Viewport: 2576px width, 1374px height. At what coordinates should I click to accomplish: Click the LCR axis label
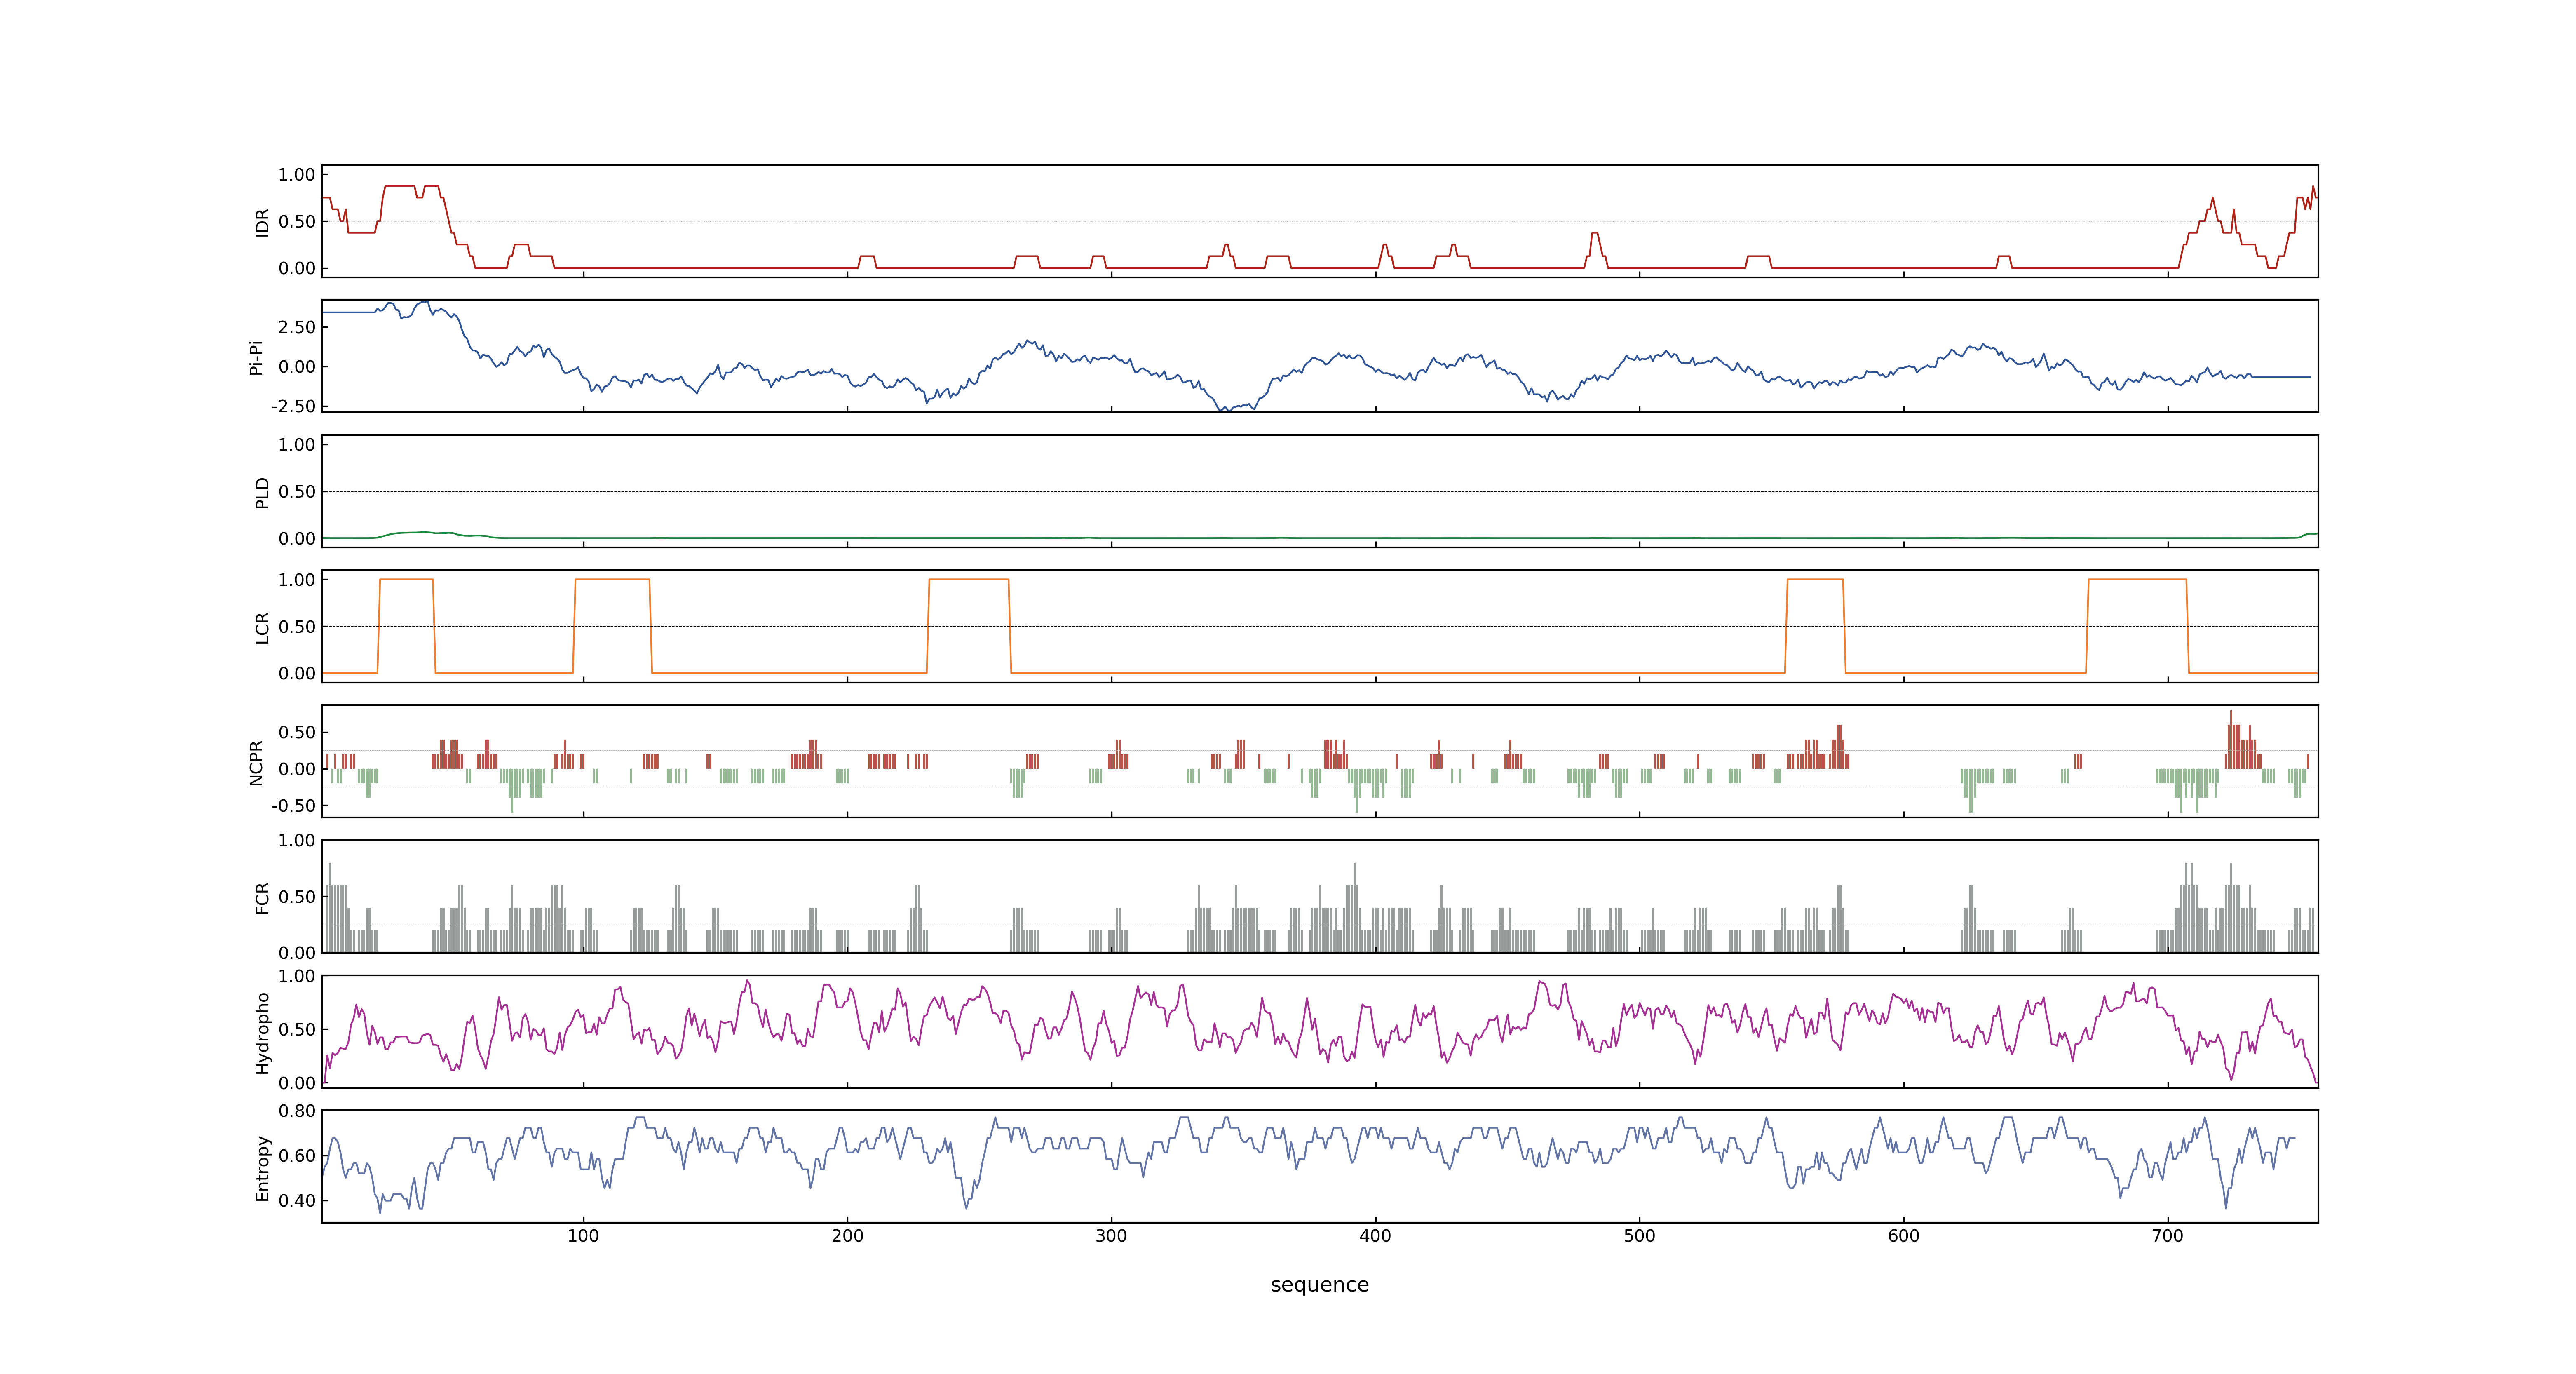262,627
